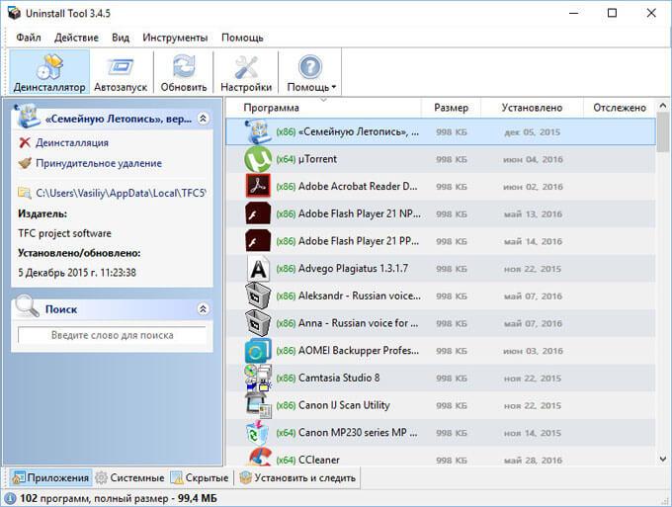
Task: Expand the Помощь toolbar dropdown arrow
Action: coord(333,87)
